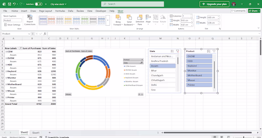Toggle Keybord in Product slicer

pos(199,66)
